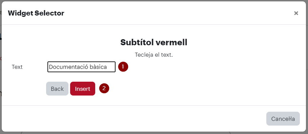Click the 'Subtítol vermell' heading

[153, 42]
